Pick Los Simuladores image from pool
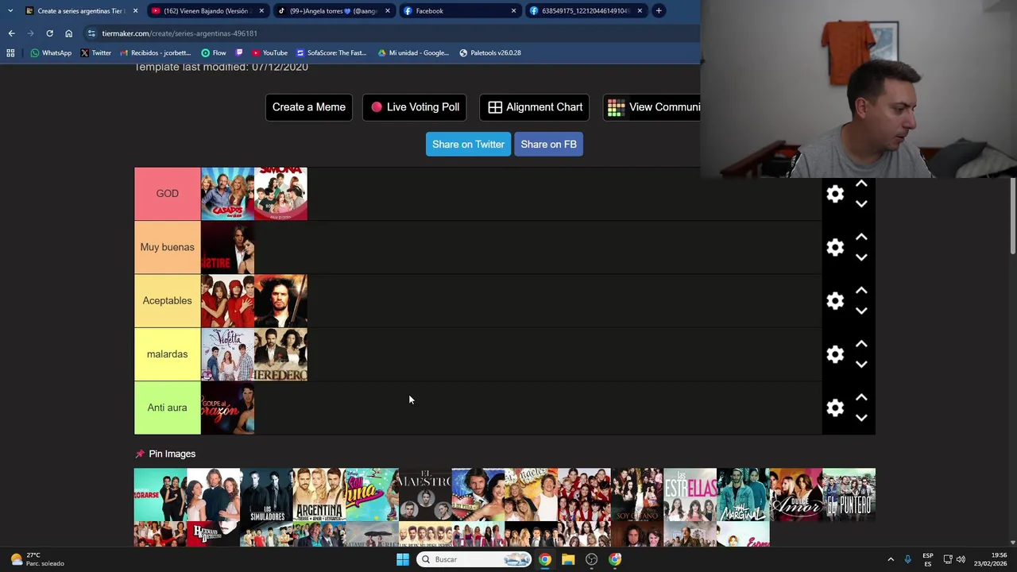This screenshot has width=1017, height=572. pyautogui.click(x=266, y=494)
